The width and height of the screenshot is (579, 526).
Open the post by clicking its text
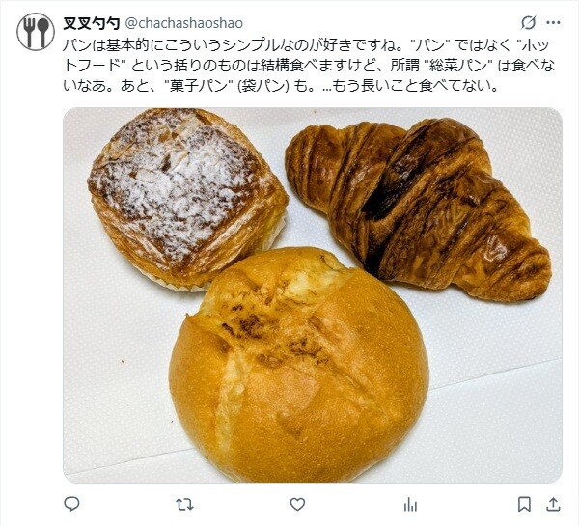[x=309, y=66]
